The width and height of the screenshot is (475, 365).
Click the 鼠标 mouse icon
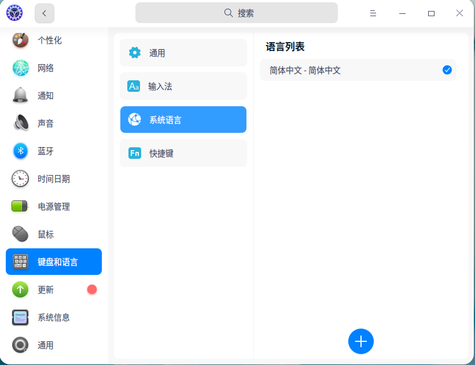(20, 234)
